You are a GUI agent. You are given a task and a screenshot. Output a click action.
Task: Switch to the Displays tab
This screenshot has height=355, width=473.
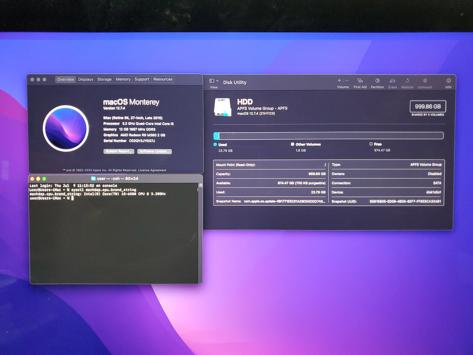point(86,80)
